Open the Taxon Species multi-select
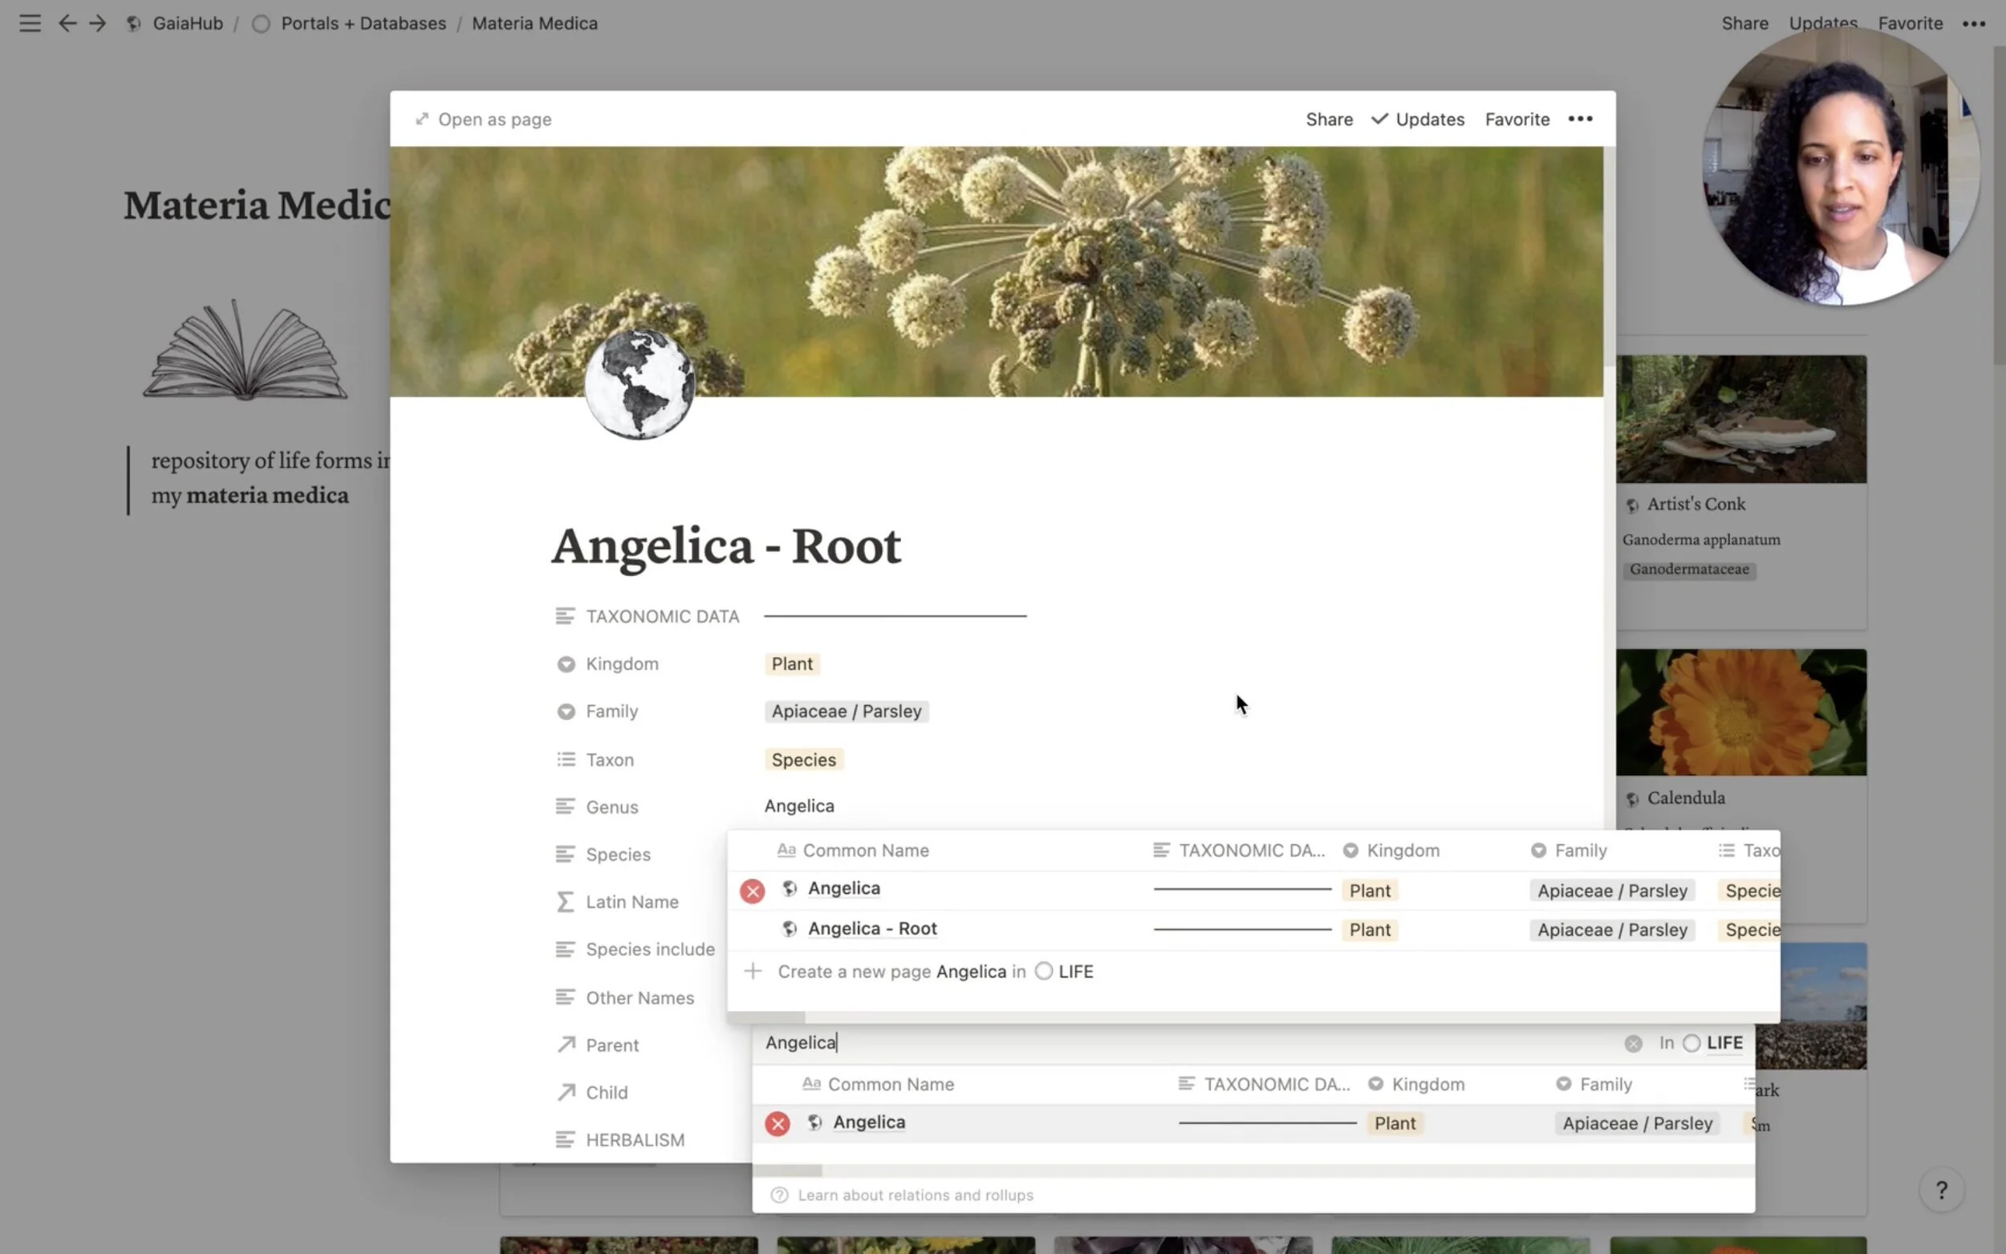The height and width of the screenshot is (1254, 2006). pos(802,760)
